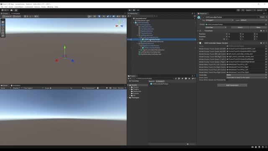Open the Overrides dropdown in Inspector
This screenshot has width=268, height=151.
coord(216,27)
